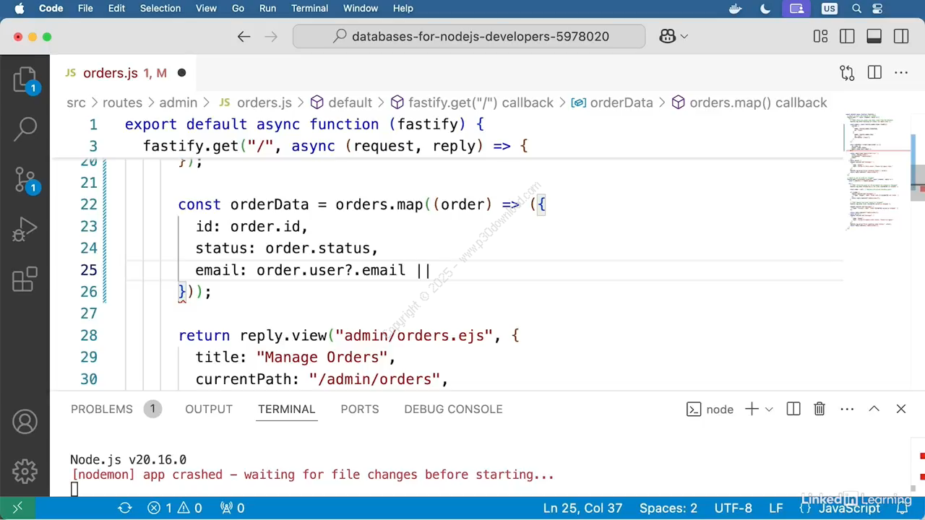The height and width of the screenshot is (520, 925).
Task: Switch to the TERMINAL tab
Action: point(287,409)
